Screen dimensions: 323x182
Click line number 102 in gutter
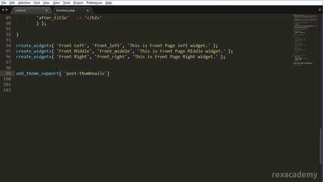tap(7, 90)
